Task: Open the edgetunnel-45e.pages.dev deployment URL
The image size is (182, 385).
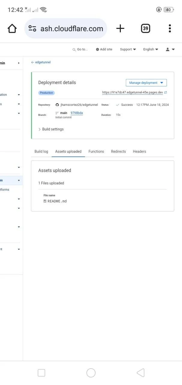Action: click(x=133, y=93)
